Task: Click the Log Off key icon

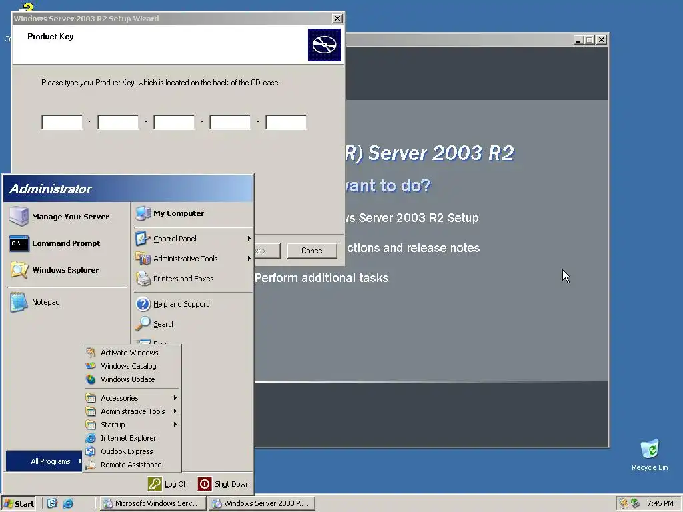Action: (x=155, y=484)
